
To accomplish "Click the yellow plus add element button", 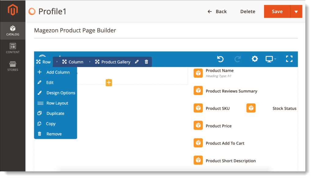I will [x=109, y=82].
